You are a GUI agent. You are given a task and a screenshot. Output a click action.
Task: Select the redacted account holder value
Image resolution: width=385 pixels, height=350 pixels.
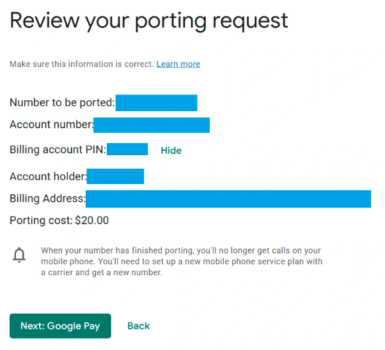pyautogui.click(x=115, y=176)
